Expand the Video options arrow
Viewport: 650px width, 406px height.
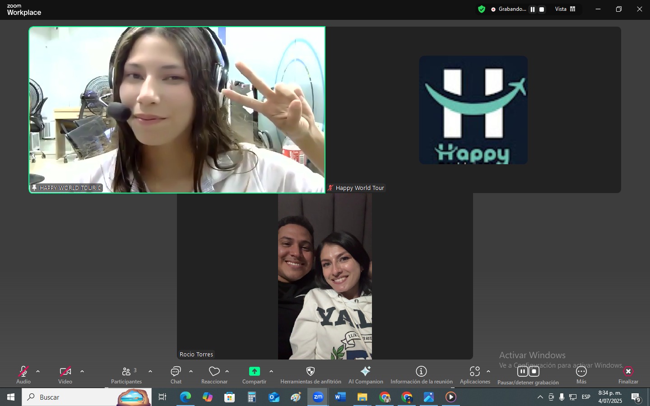82,372
